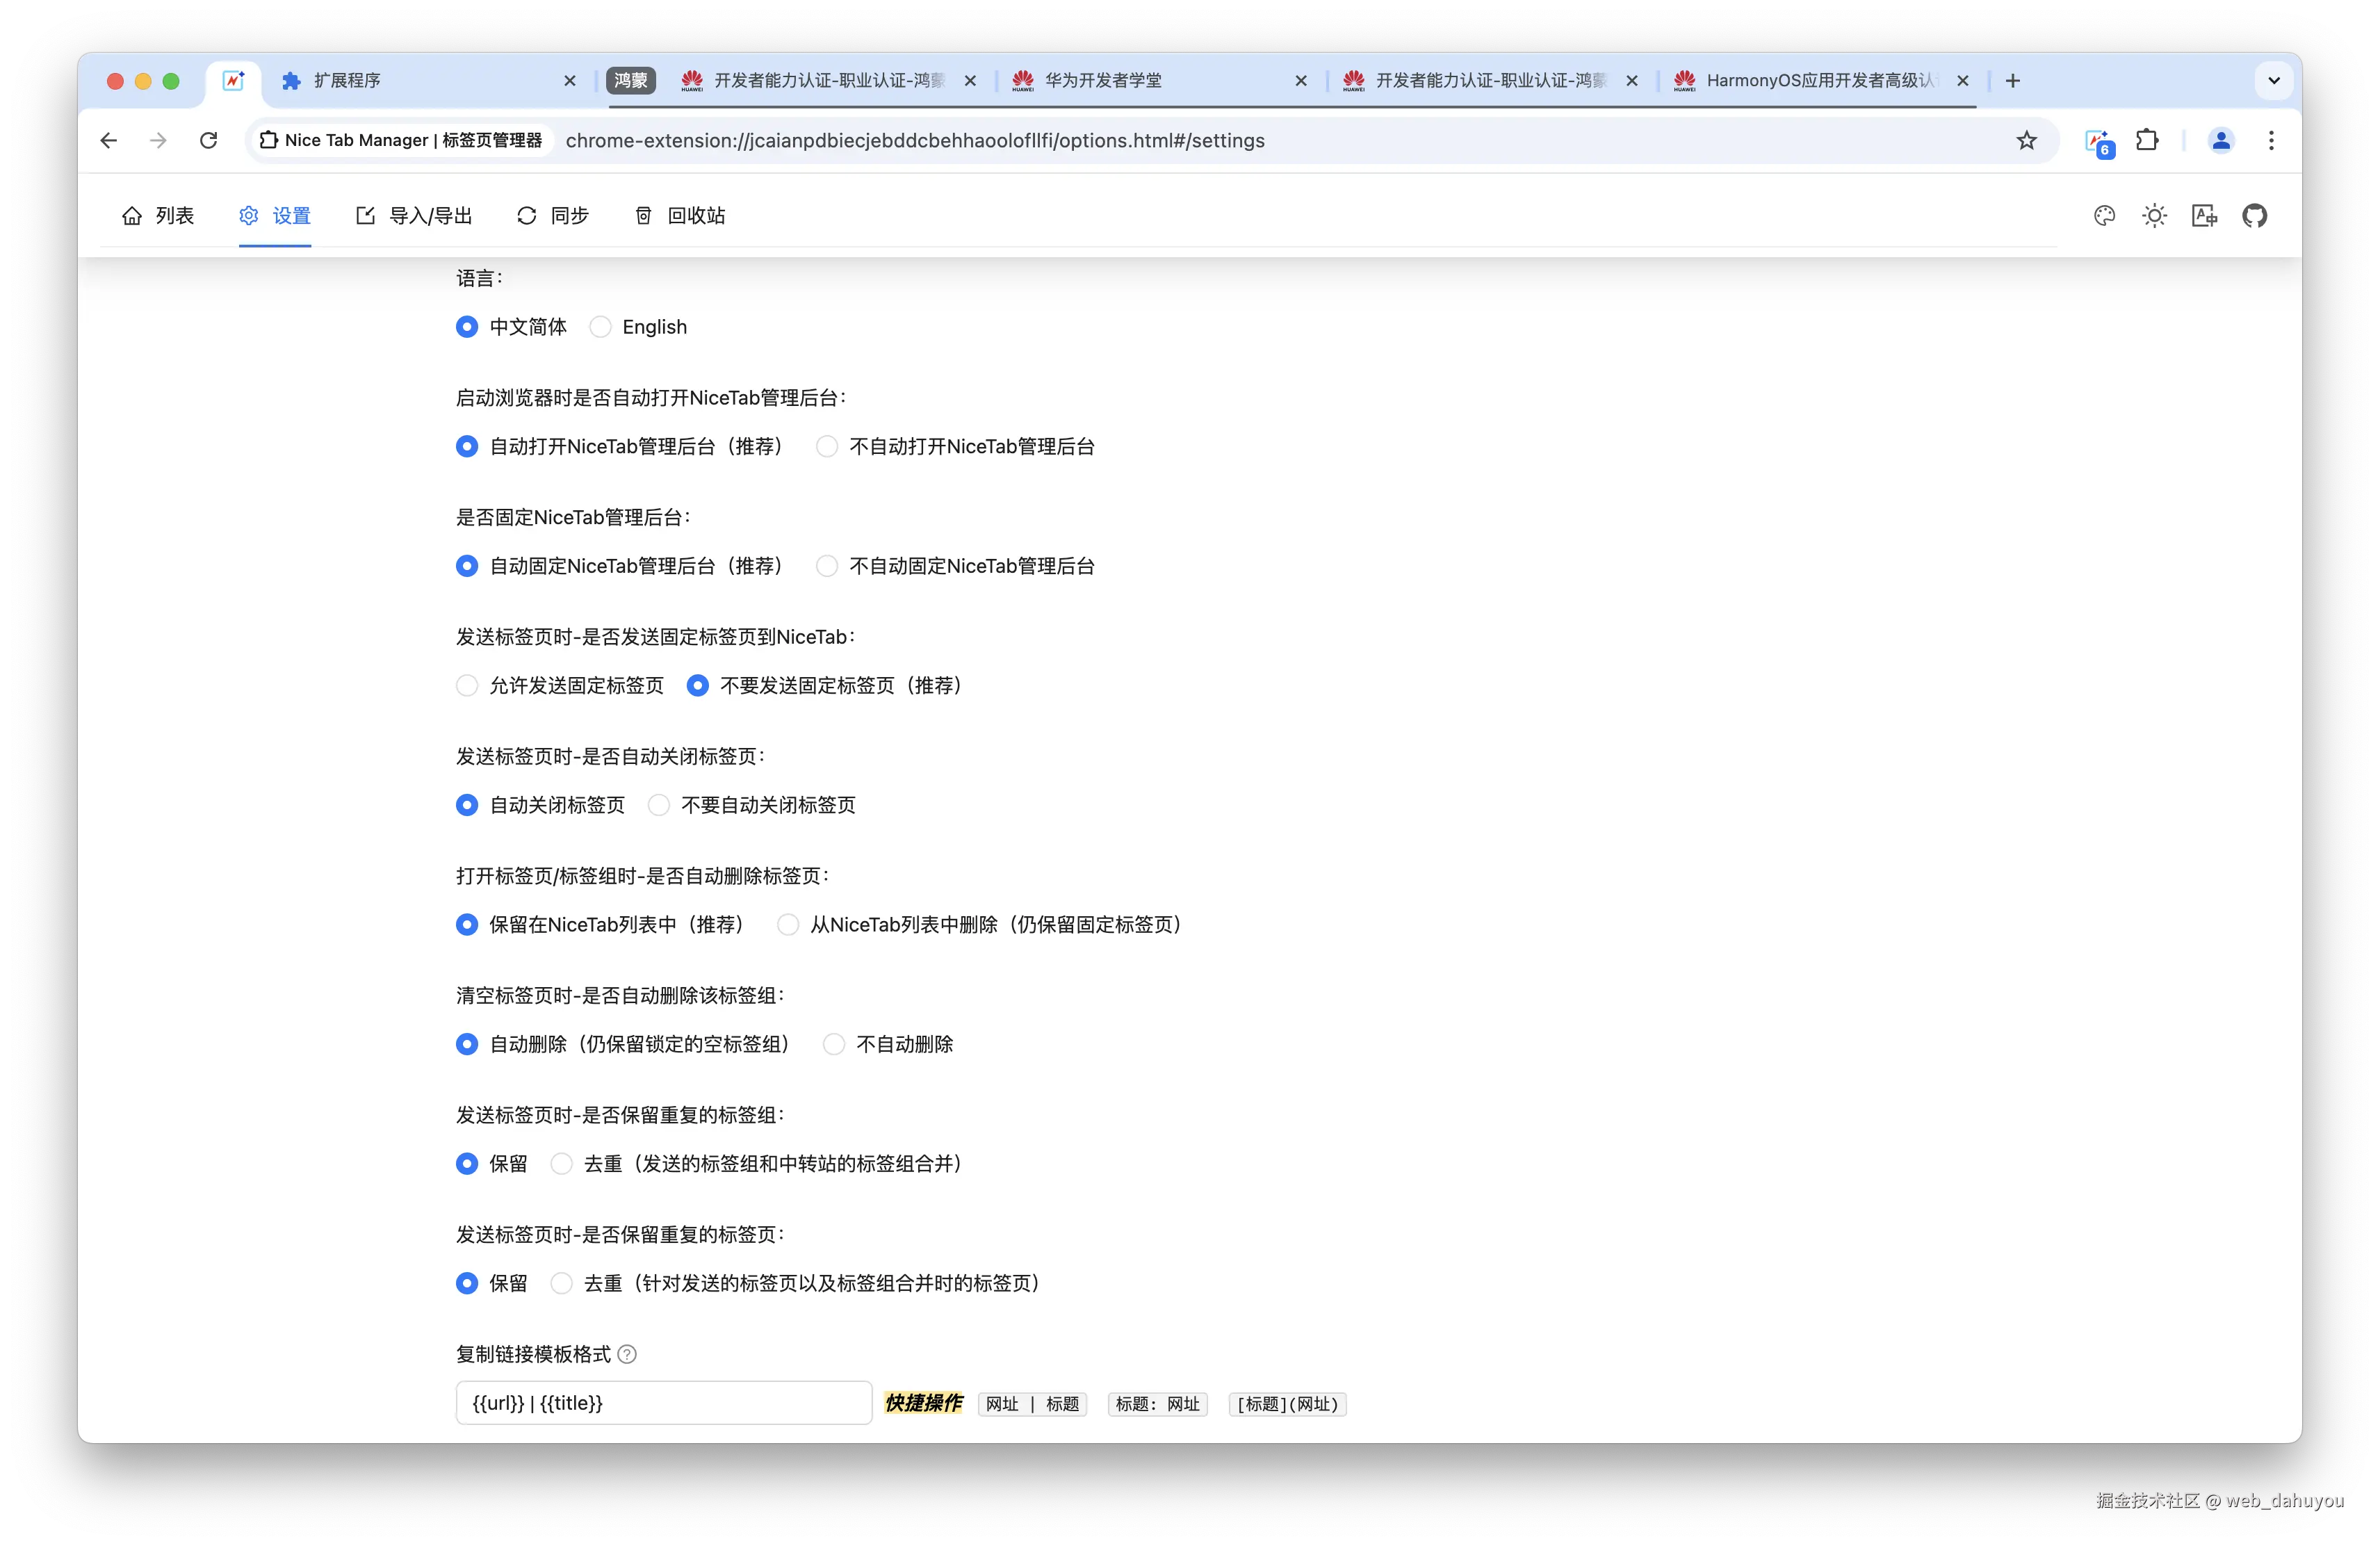The width and height of the screenshot is (2380, 1546).
Task: Click the 标题: 网址 quick template button
Action: [1157, 1404]
